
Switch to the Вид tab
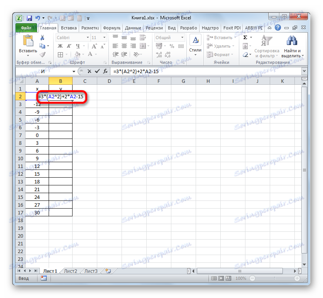[x=172, y=28]
